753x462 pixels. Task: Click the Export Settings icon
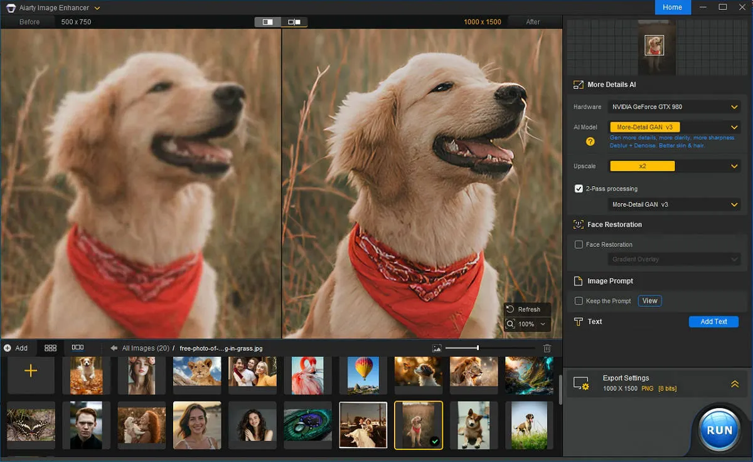pos(581,384)
